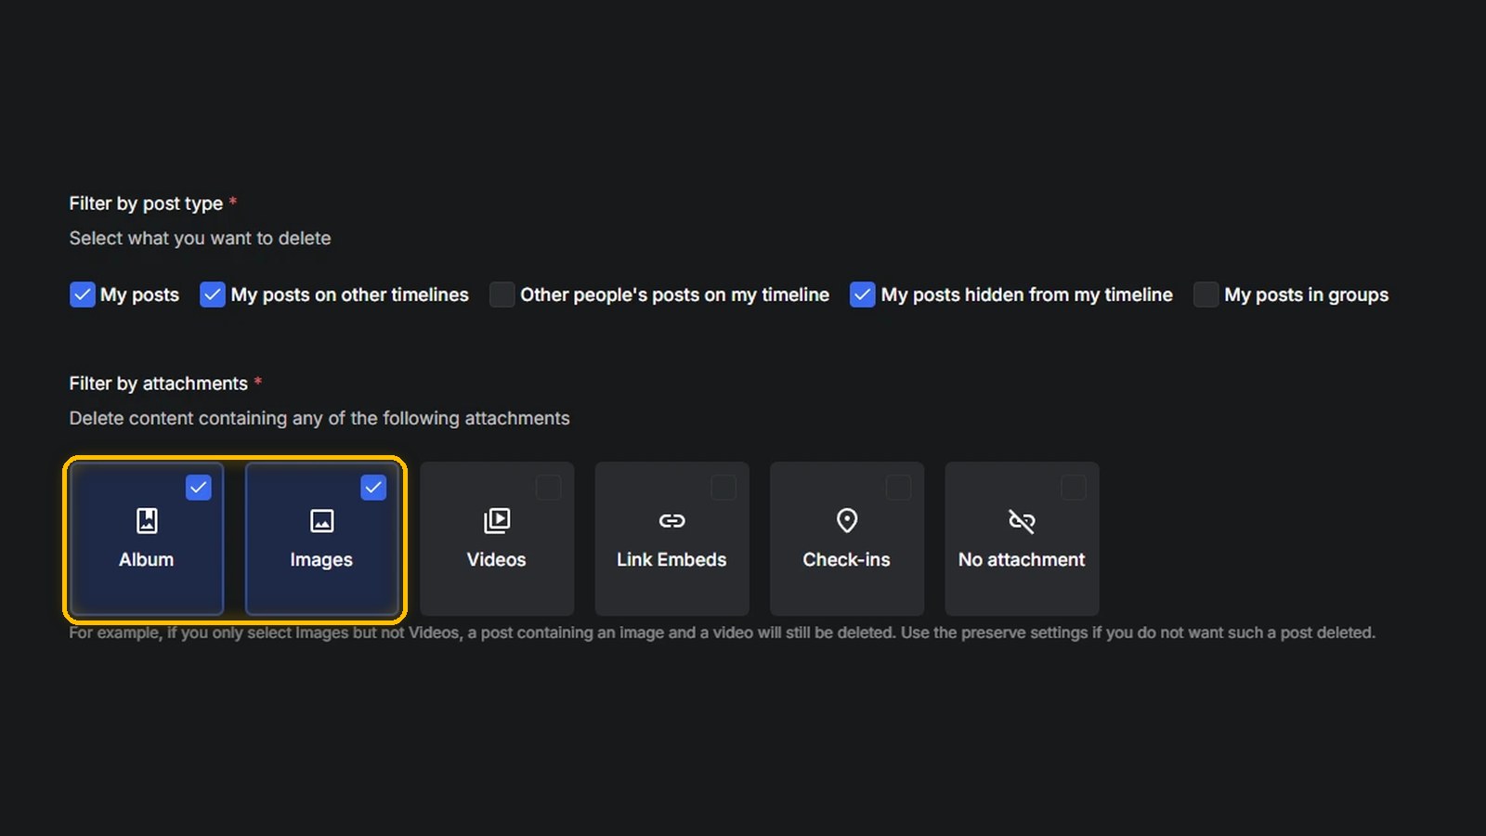Tick the Videos card checkbox
The height and width of the screenshot is (836, 1486).
click(x=549, y=488)
